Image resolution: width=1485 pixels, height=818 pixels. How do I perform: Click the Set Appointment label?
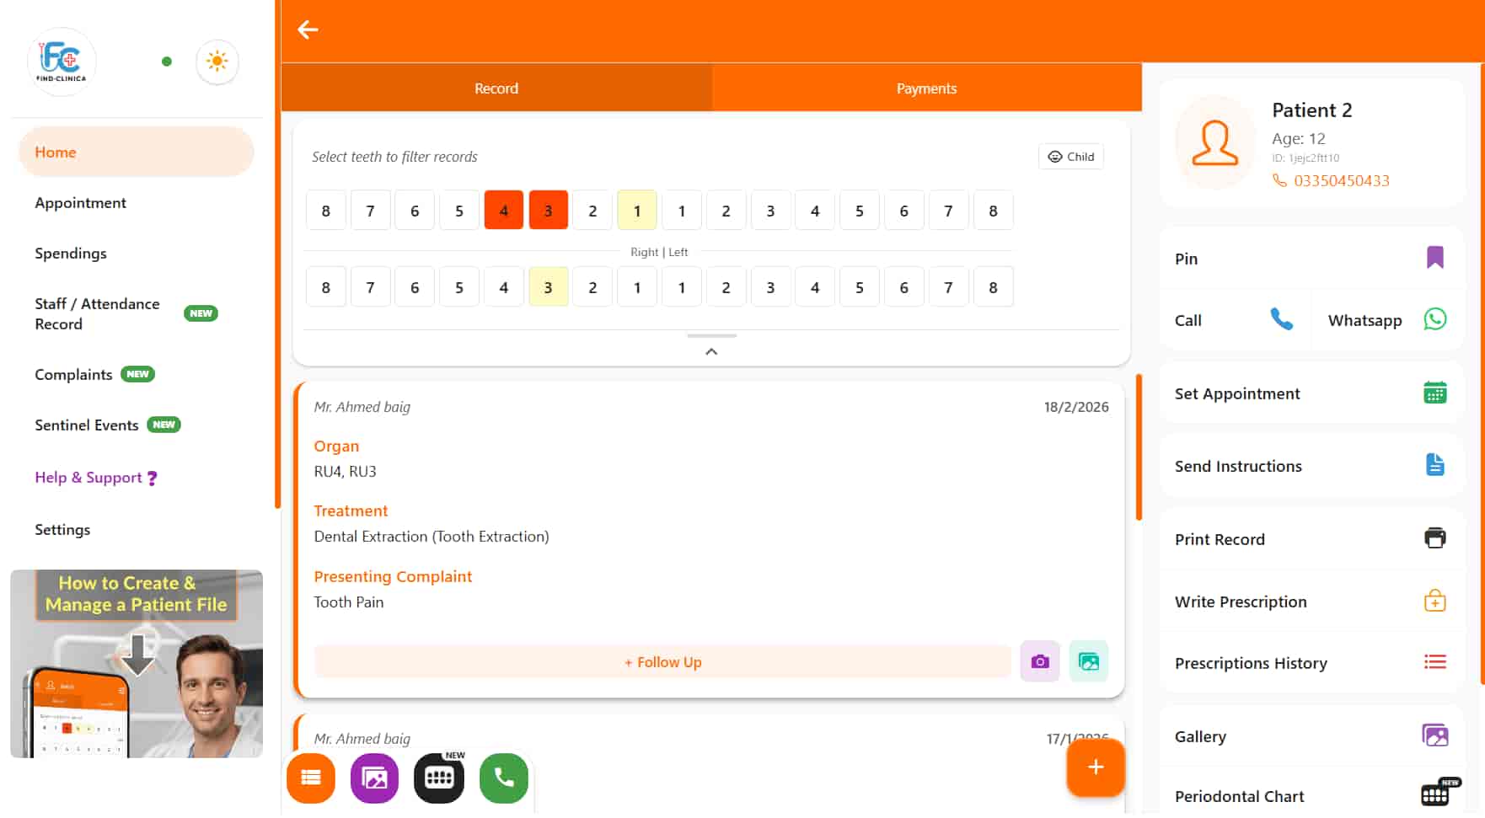(x=1237, y=393)
